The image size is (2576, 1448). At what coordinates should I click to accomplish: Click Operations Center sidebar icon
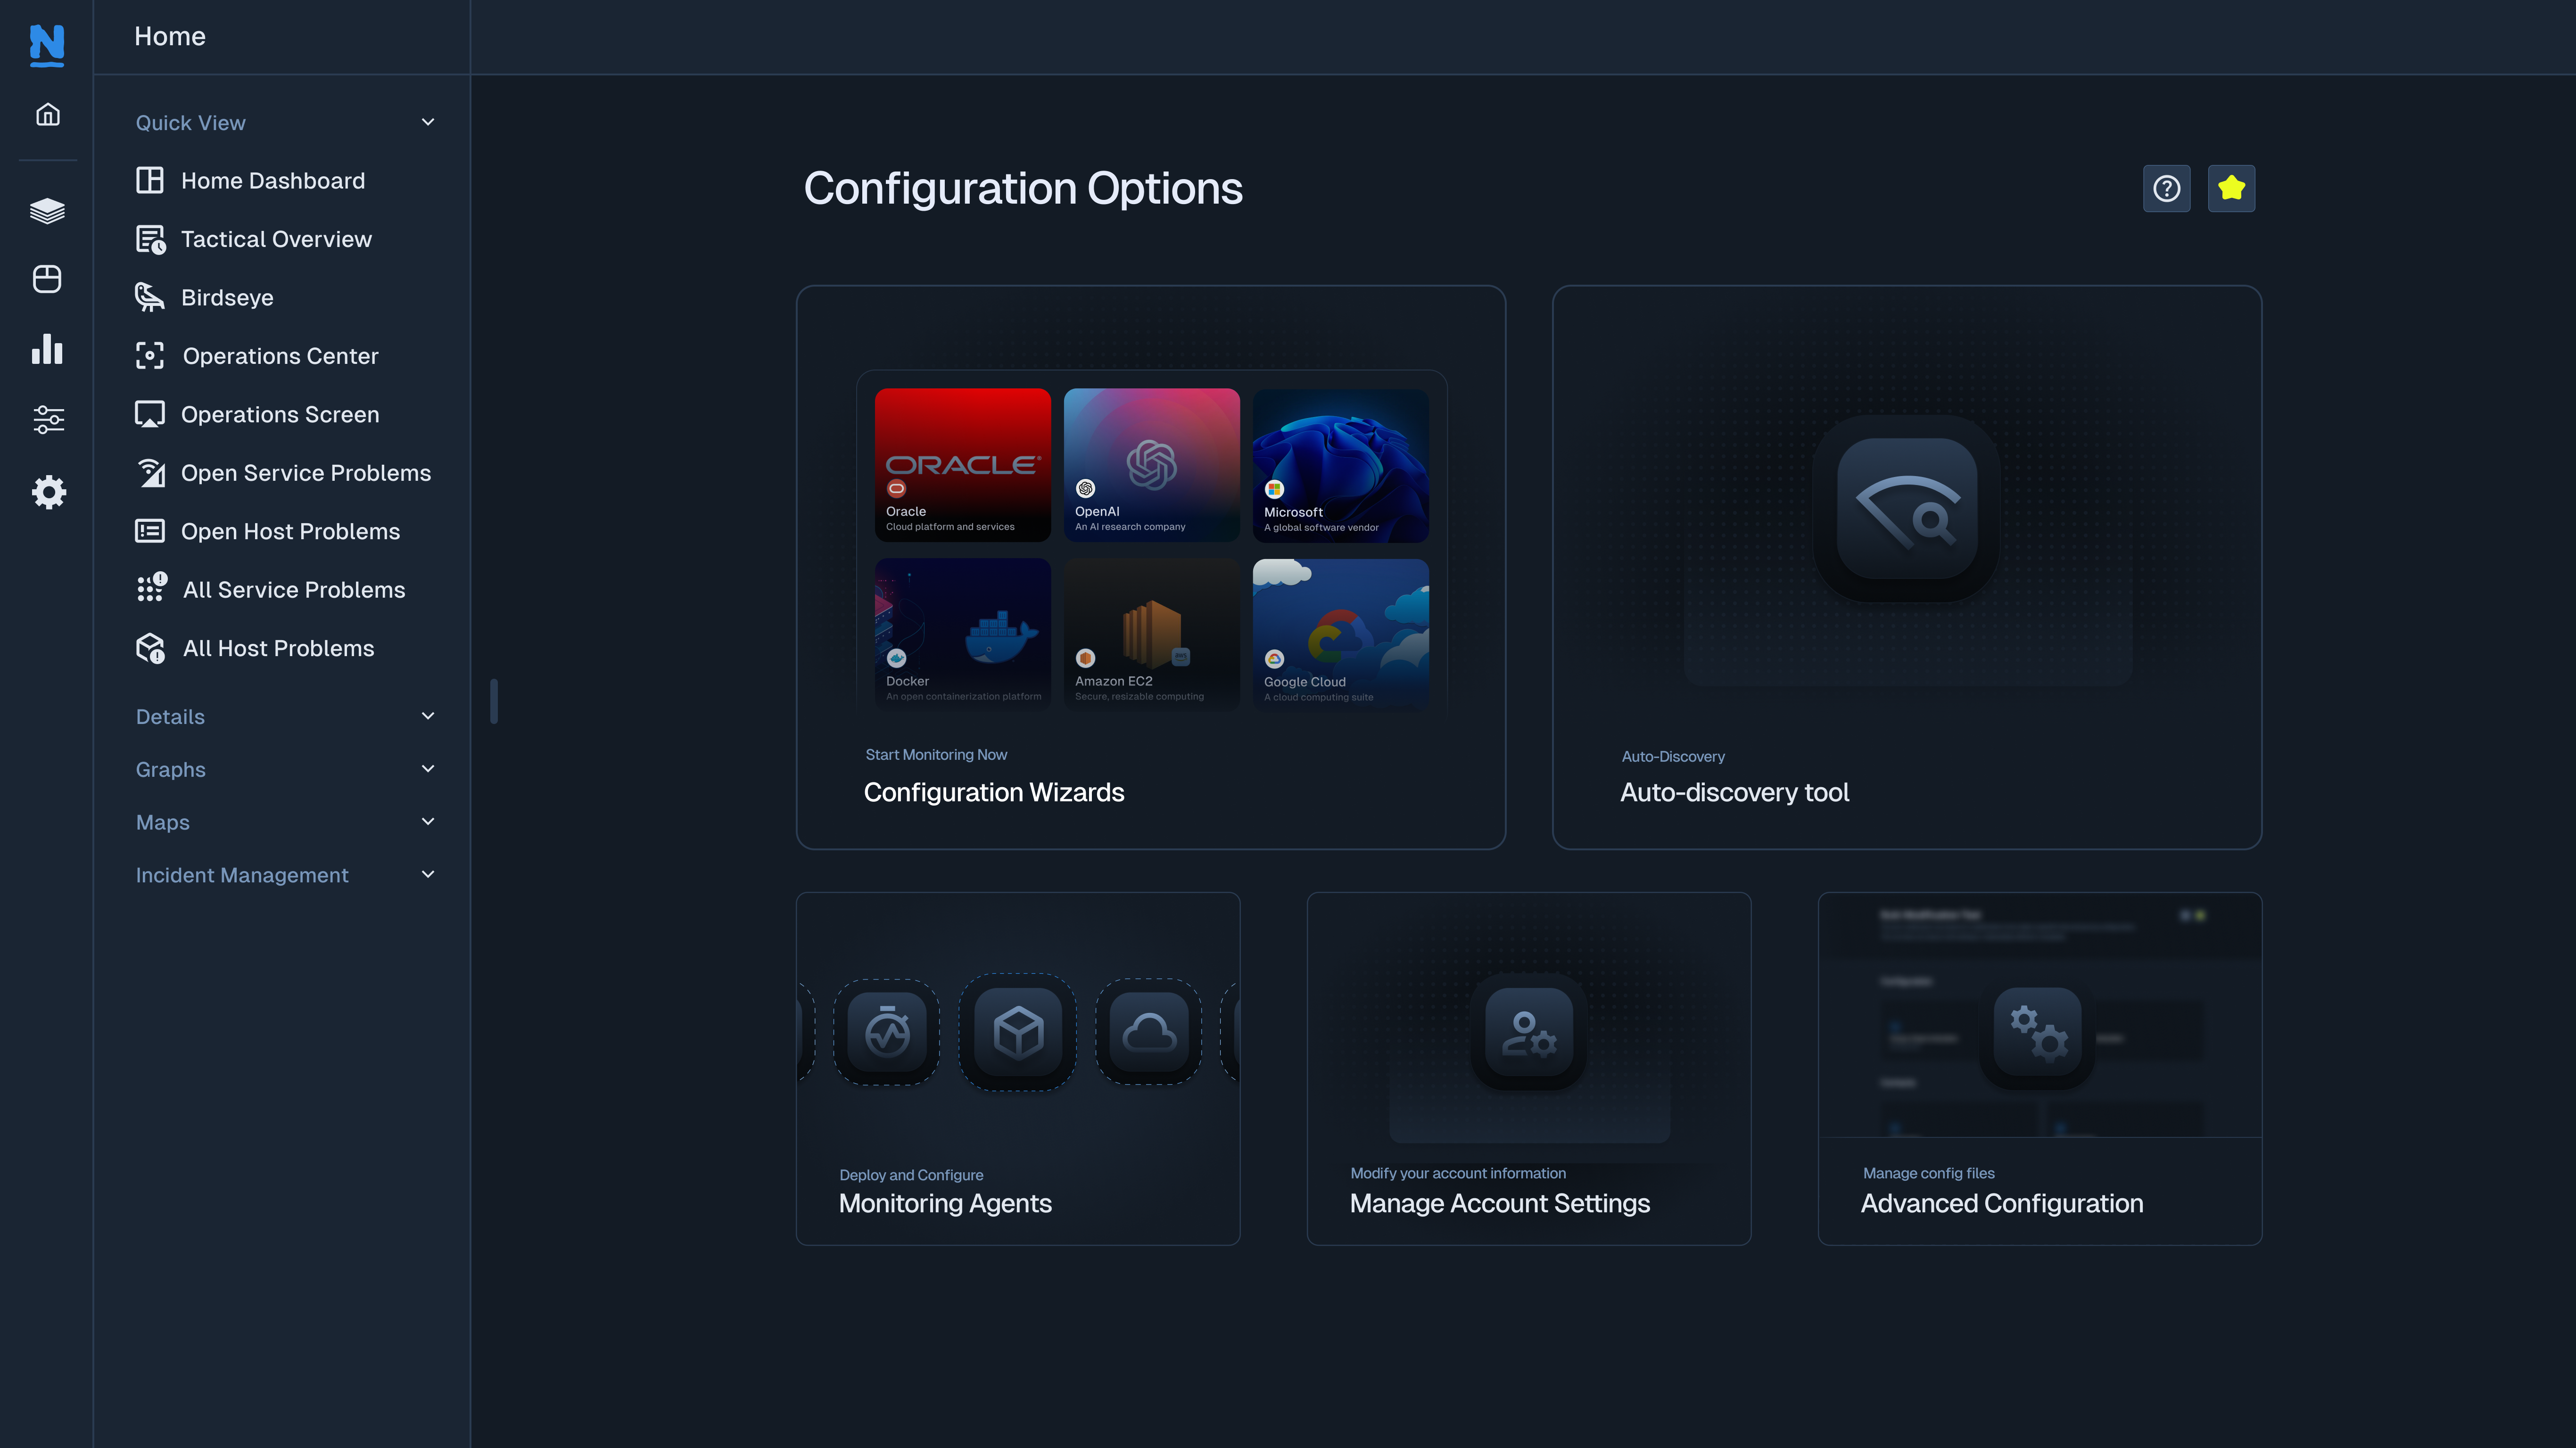pos(150,355)
